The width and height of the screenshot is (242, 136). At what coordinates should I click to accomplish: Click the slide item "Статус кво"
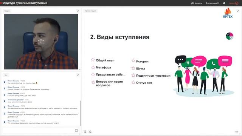tap(144, 83)
